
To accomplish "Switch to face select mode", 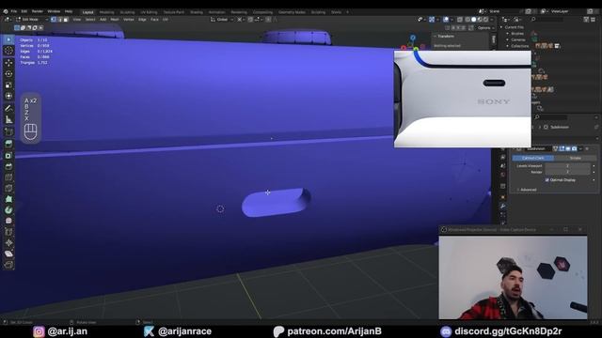I will (x=66, y=19).
